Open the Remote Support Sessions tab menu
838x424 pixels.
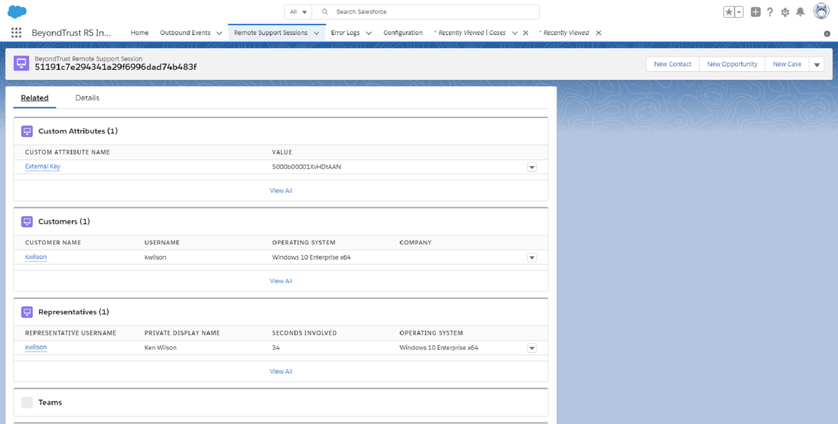tap(316, 32)
